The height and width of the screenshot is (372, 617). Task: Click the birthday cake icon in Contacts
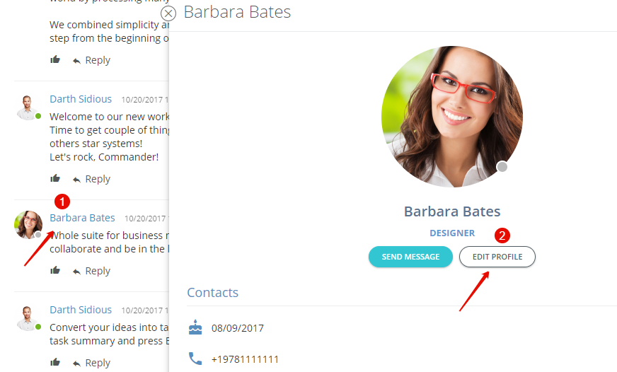coord(195,327)
